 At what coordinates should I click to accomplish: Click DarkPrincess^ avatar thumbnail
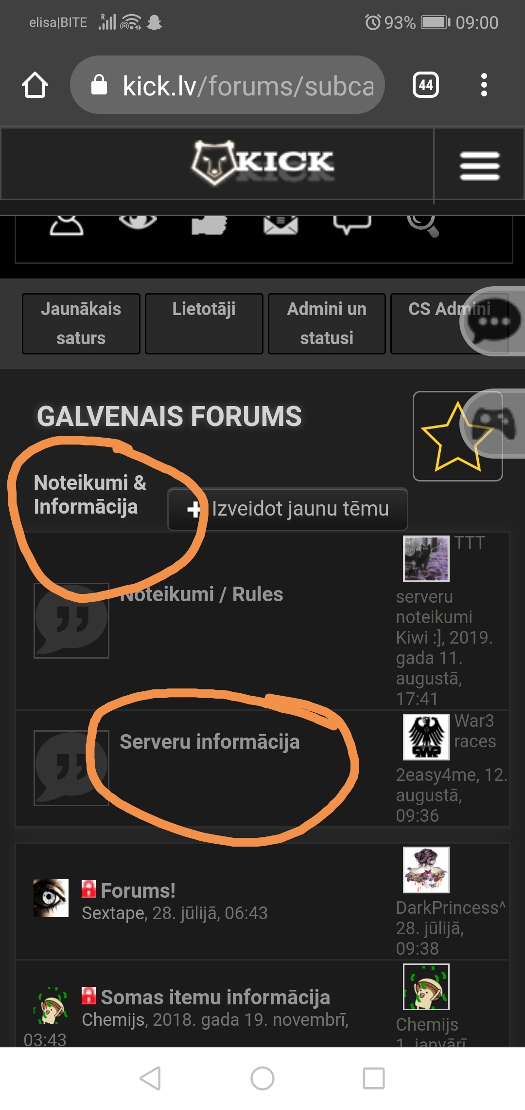click(x=426, y=870)
